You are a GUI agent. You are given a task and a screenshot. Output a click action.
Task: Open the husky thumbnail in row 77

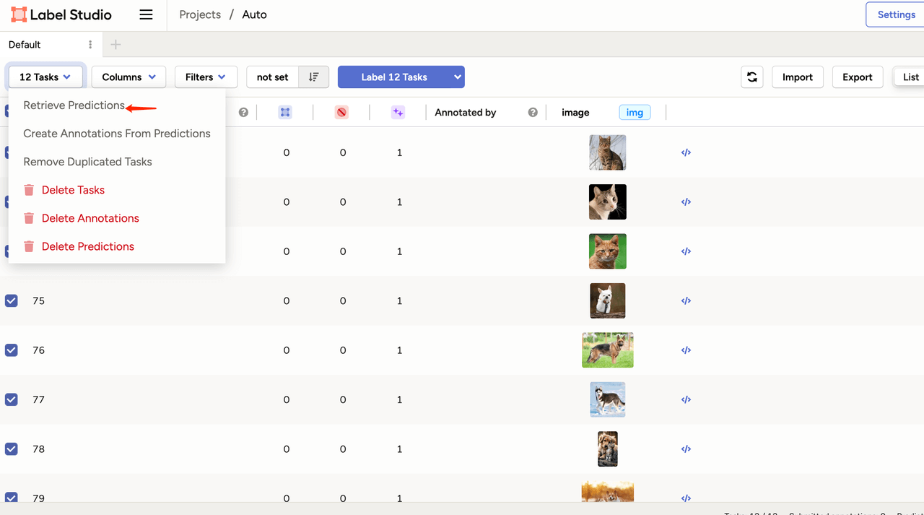pyautogui.click(x=608, y=399)
